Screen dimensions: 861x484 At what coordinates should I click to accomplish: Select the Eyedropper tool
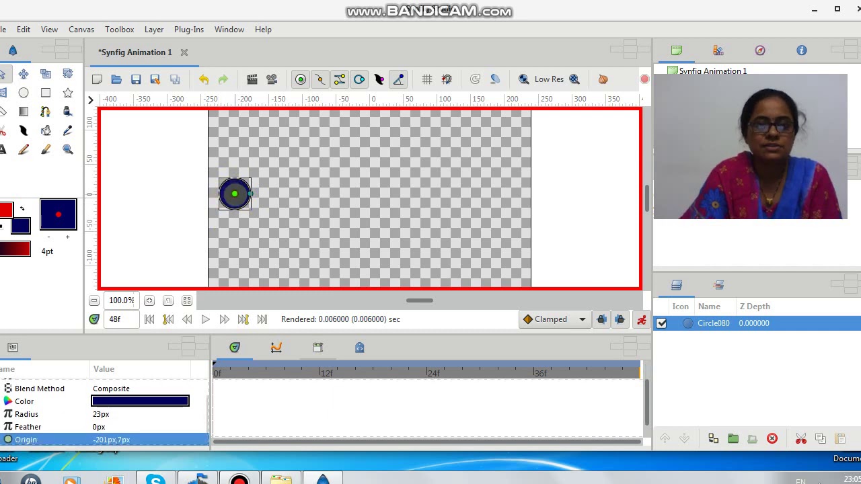[x=68, y=130]
